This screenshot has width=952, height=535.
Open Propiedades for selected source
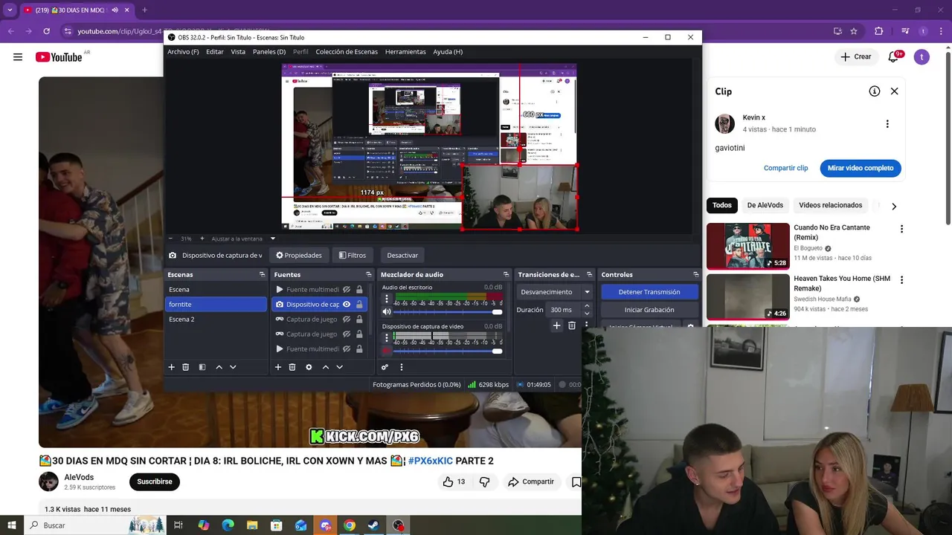tap(299, 255)
